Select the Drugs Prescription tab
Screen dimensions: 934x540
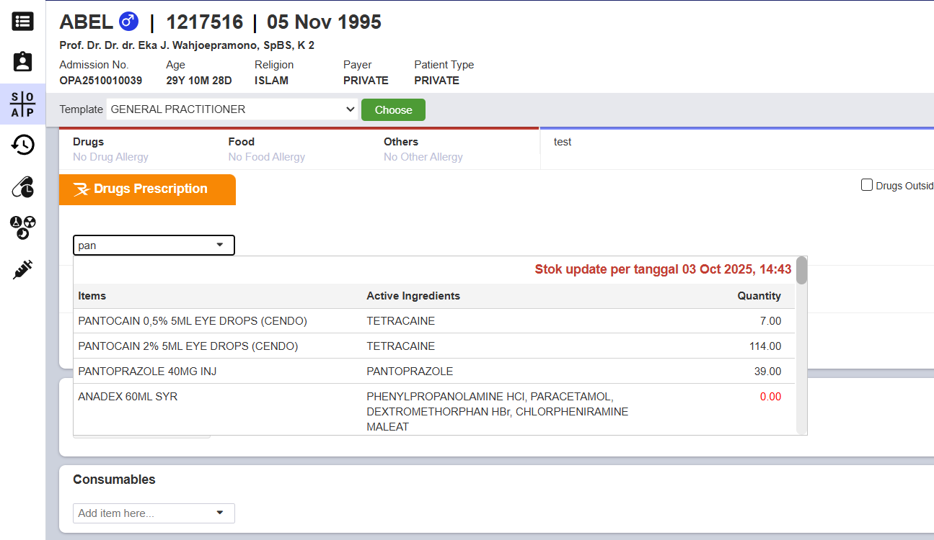(147, 189)
